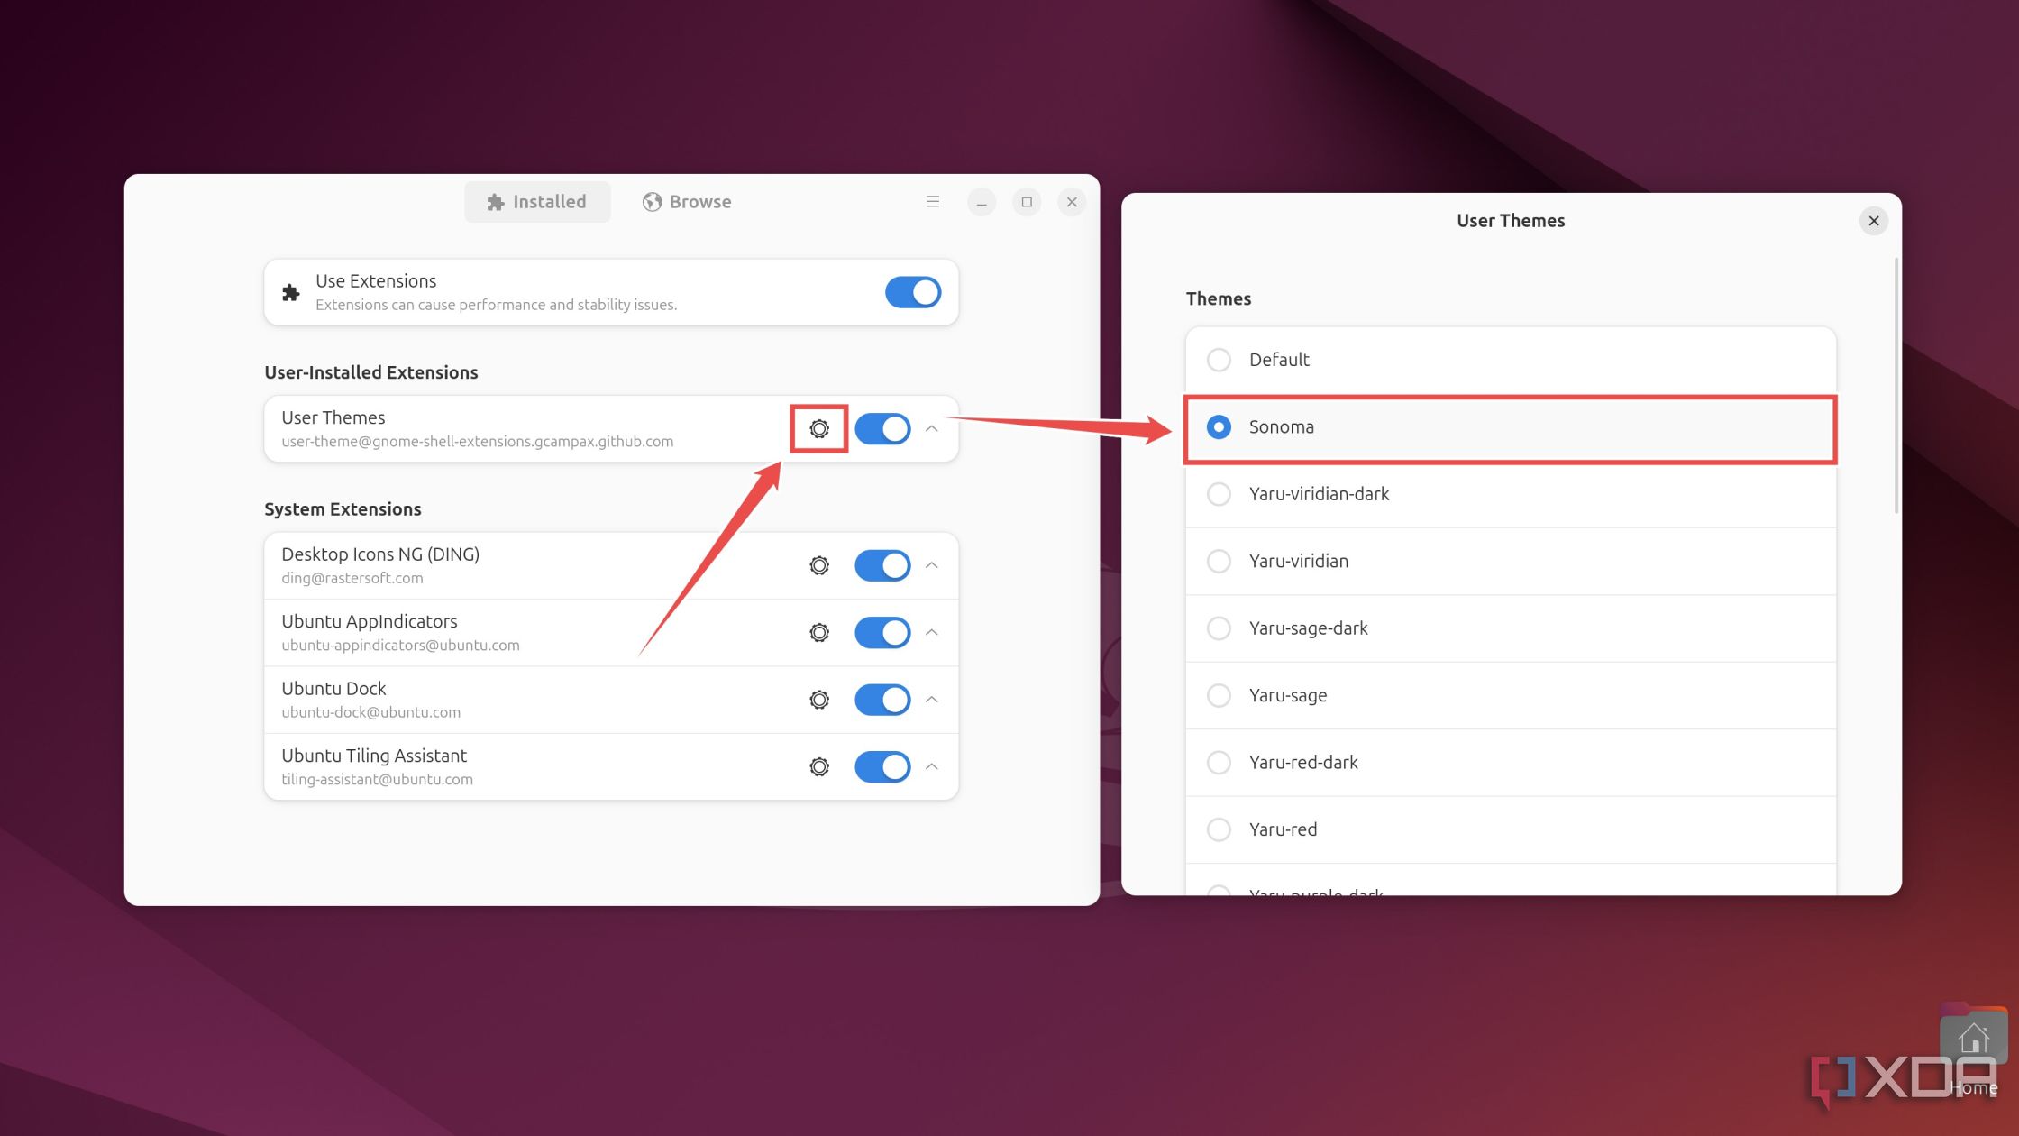Screen dimensions: 2019x1136
Task: Click the Desktop Icons NG settings gear
Action: coord(819,564)
